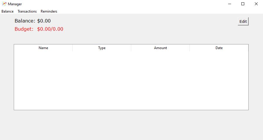Select the red Budget: $0.00/0.00 text
The width and height of the screenshot is (263, 140).
39,29
